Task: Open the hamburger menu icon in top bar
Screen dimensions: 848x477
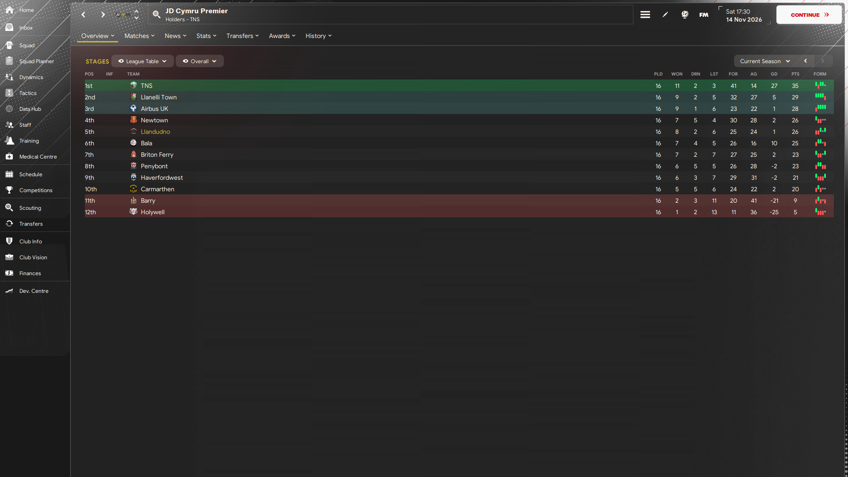Action: 645,15
